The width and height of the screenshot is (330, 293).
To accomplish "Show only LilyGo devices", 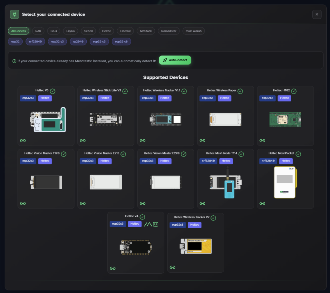I will pos(71,31).
